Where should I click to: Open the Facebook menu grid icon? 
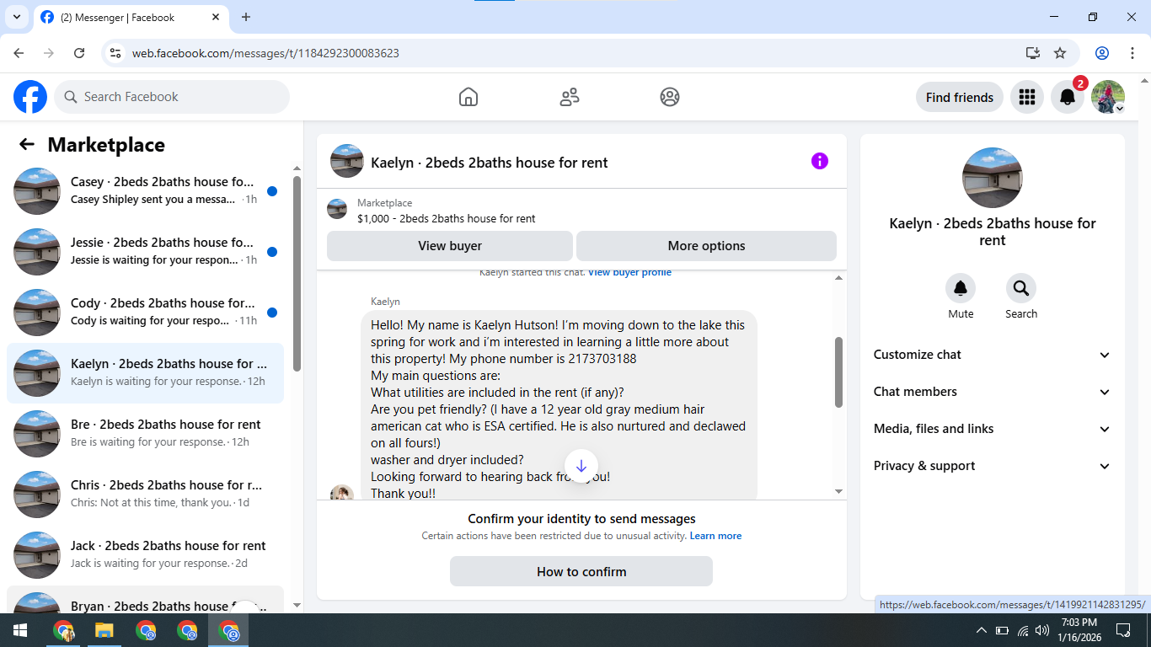(x=1026, y=97)
